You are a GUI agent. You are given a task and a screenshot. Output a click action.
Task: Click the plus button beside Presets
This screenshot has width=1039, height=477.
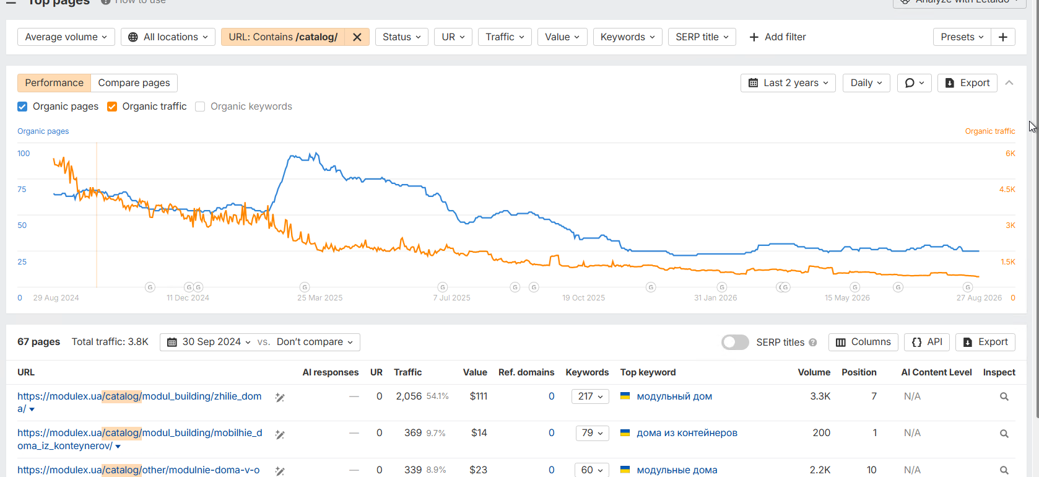[x=1003, y=37]
